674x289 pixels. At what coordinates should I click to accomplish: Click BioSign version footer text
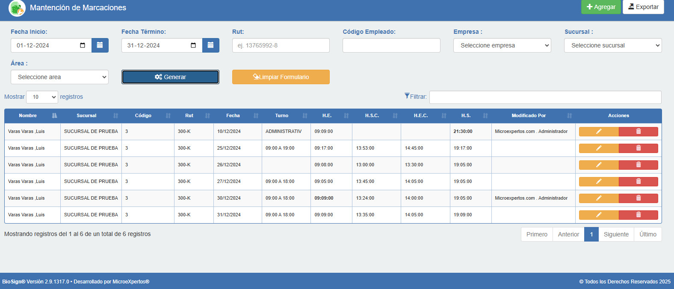(76, 282)
